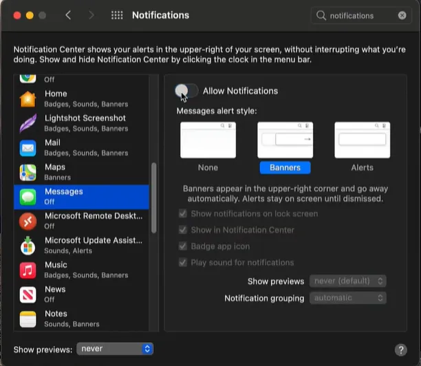
Task: Select the Banners alert style thumbnail
Action: (x=285, y=140)
